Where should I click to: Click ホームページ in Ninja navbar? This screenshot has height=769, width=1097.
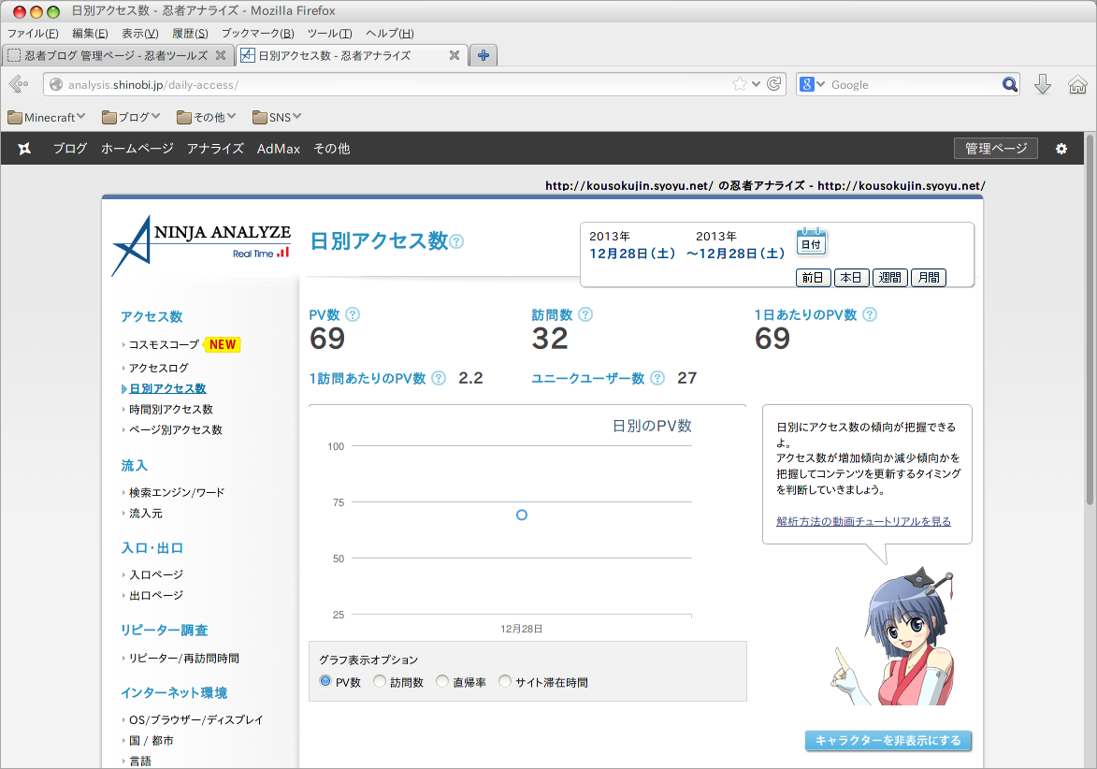(x=137, y=149)
